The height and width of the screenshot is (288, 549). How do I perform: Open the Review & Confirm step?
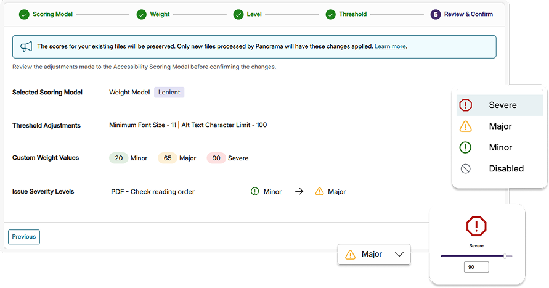pyautogui.click(x=462, y=14)
